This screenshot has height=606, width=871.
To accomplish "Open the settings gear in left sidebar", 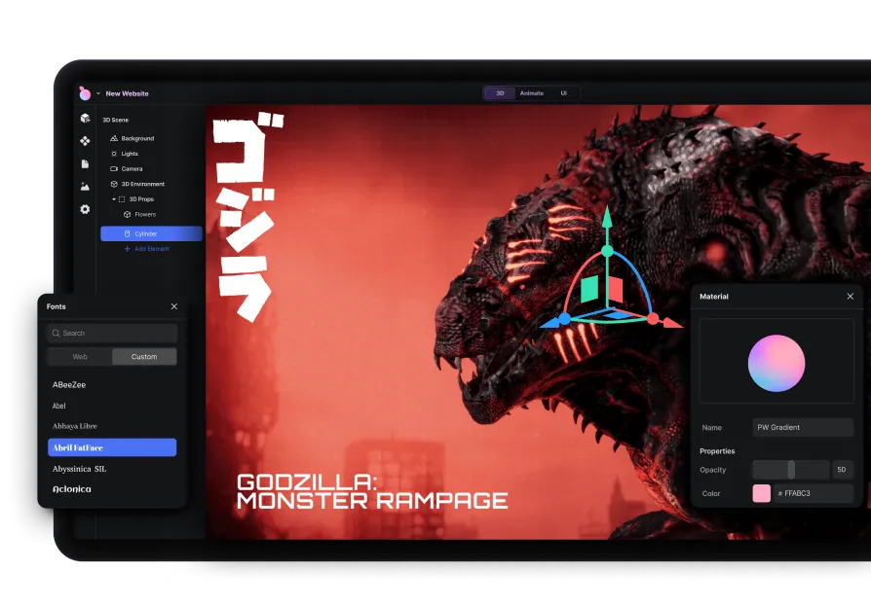I will coord(85,209).
